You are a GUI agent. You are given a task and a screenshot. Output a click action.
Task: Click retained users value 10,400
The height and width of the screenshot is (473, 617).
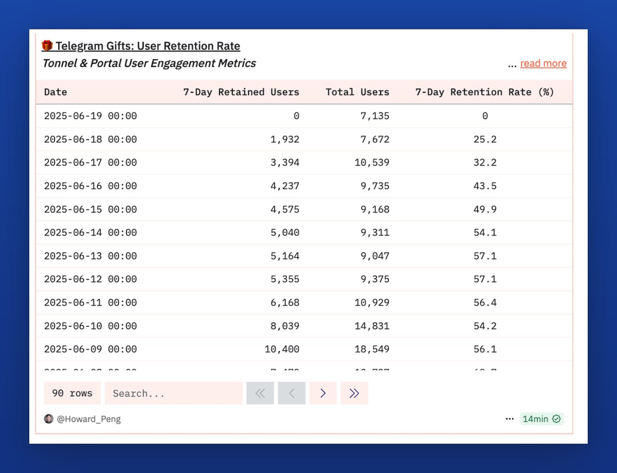click(x=282, y=349)
